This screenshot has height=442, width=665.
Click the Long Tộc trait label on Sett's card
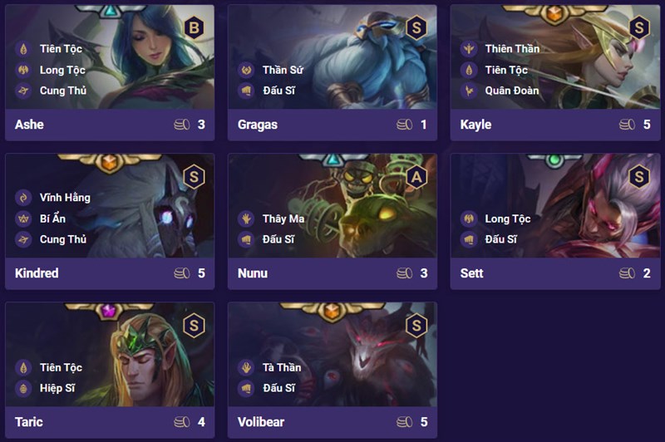(x=508, y=219)
